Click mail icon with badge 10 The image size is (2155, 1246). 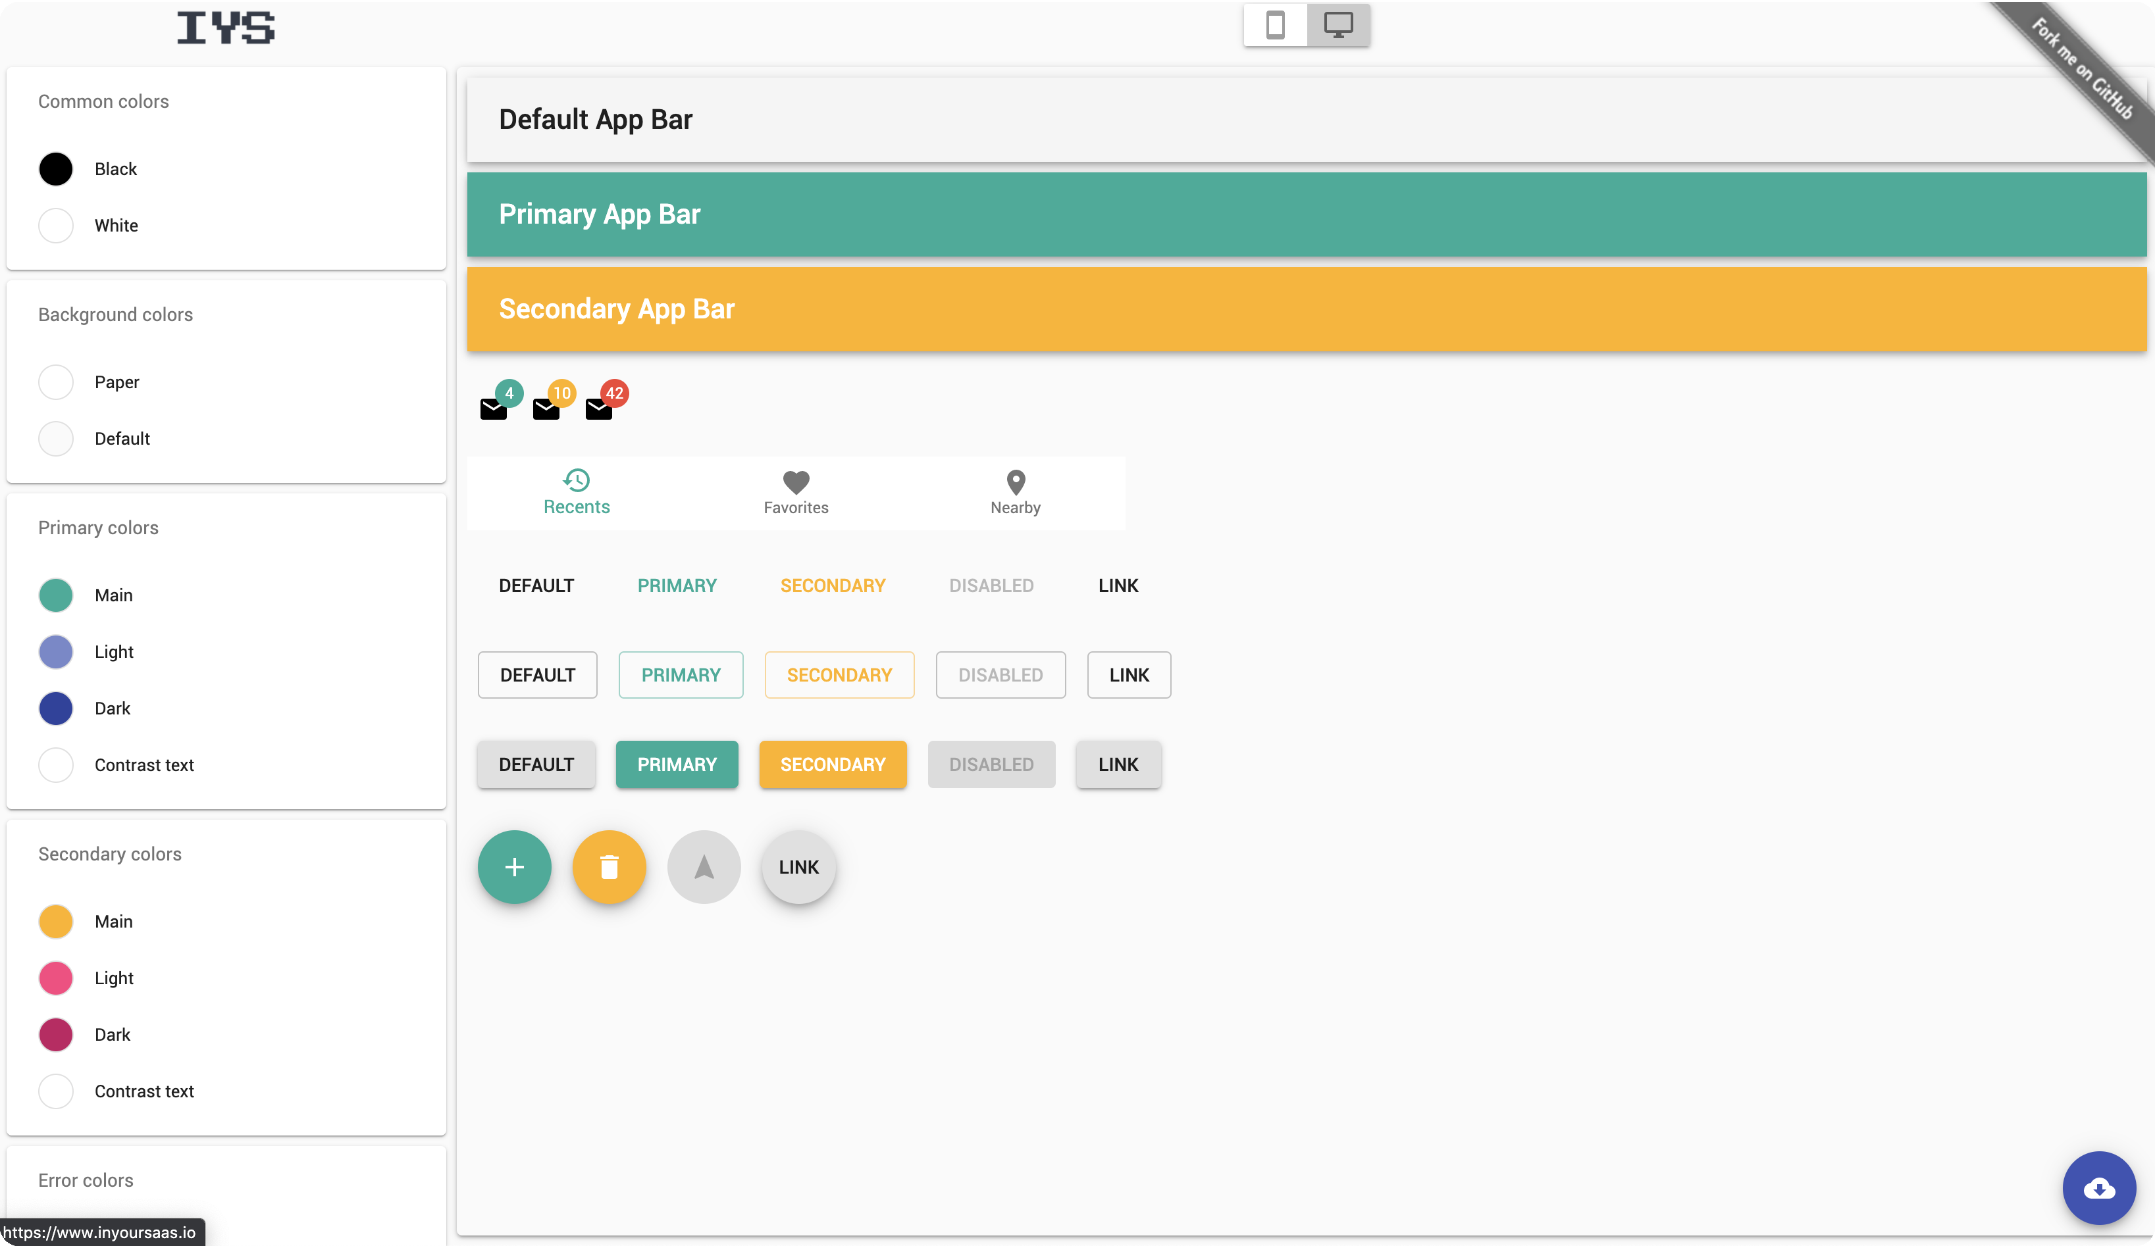click(546, 409)
